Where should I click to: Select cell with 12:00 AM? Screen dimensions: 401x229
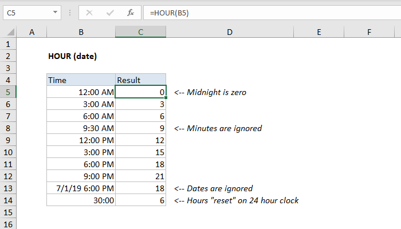tap(81, 92)
